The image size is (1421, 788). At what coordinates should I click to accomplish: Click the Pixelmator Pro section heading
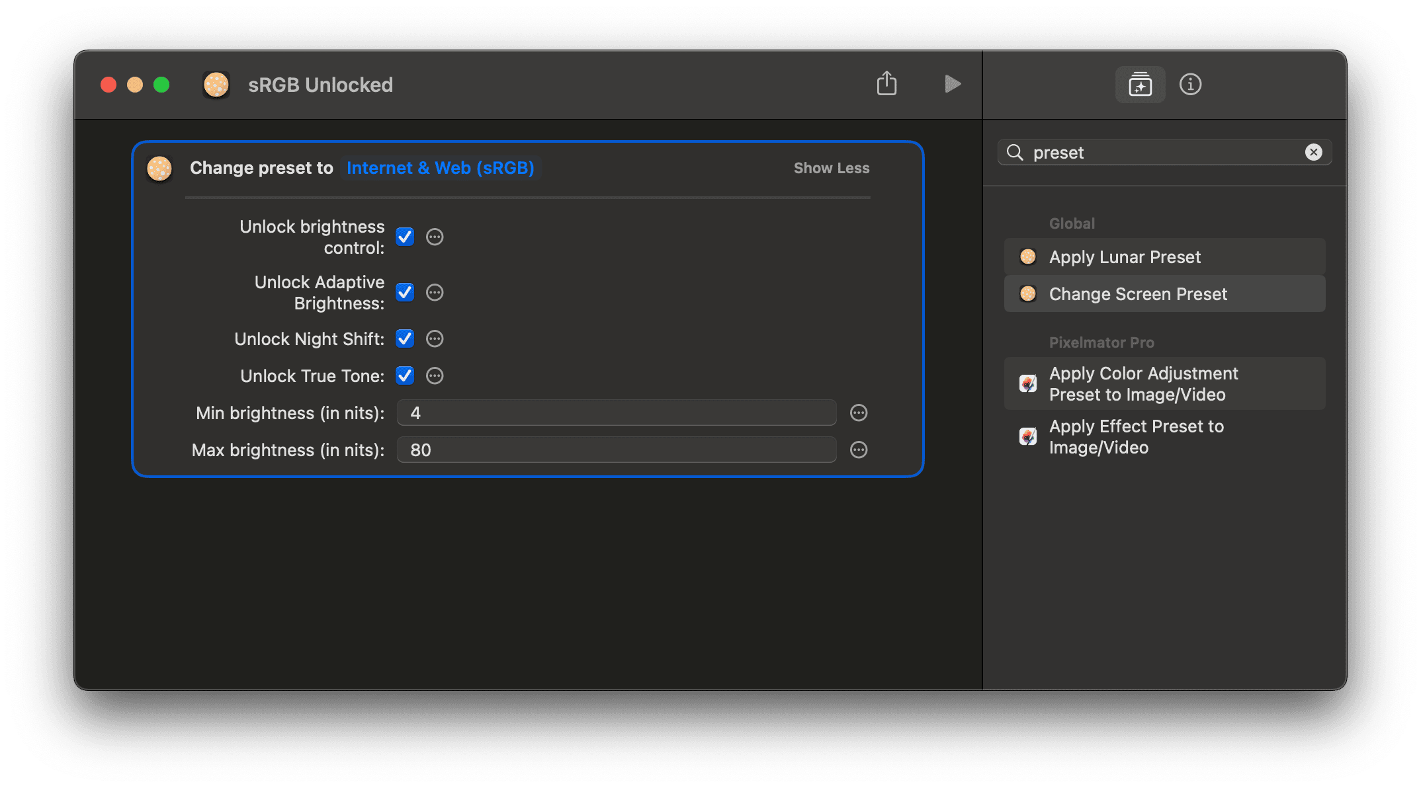tap(1101, 342)
